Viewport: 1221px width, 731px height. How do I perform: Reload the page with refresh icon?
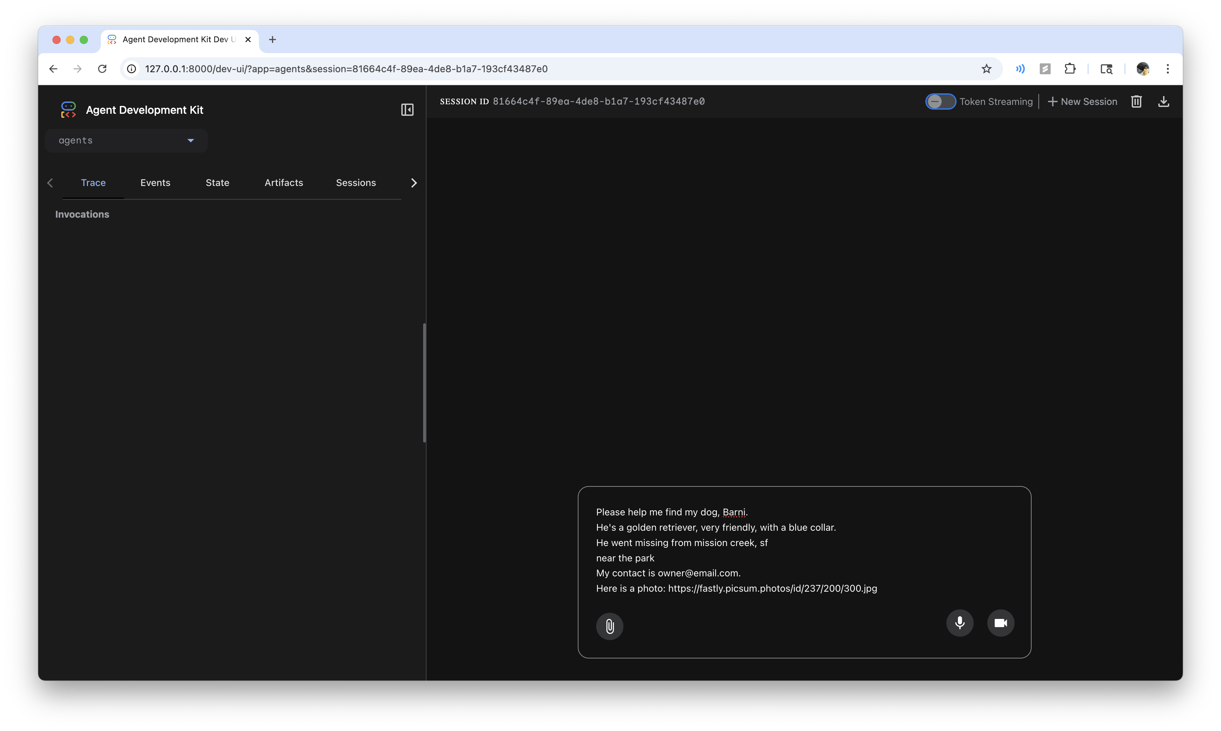tap(102, 69)
